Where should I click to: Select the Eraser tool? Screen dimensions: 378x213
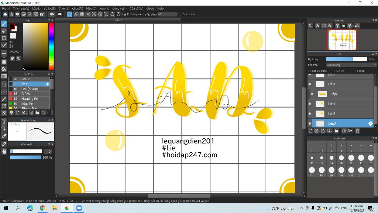pyautogui.click(x=4, y=31)
